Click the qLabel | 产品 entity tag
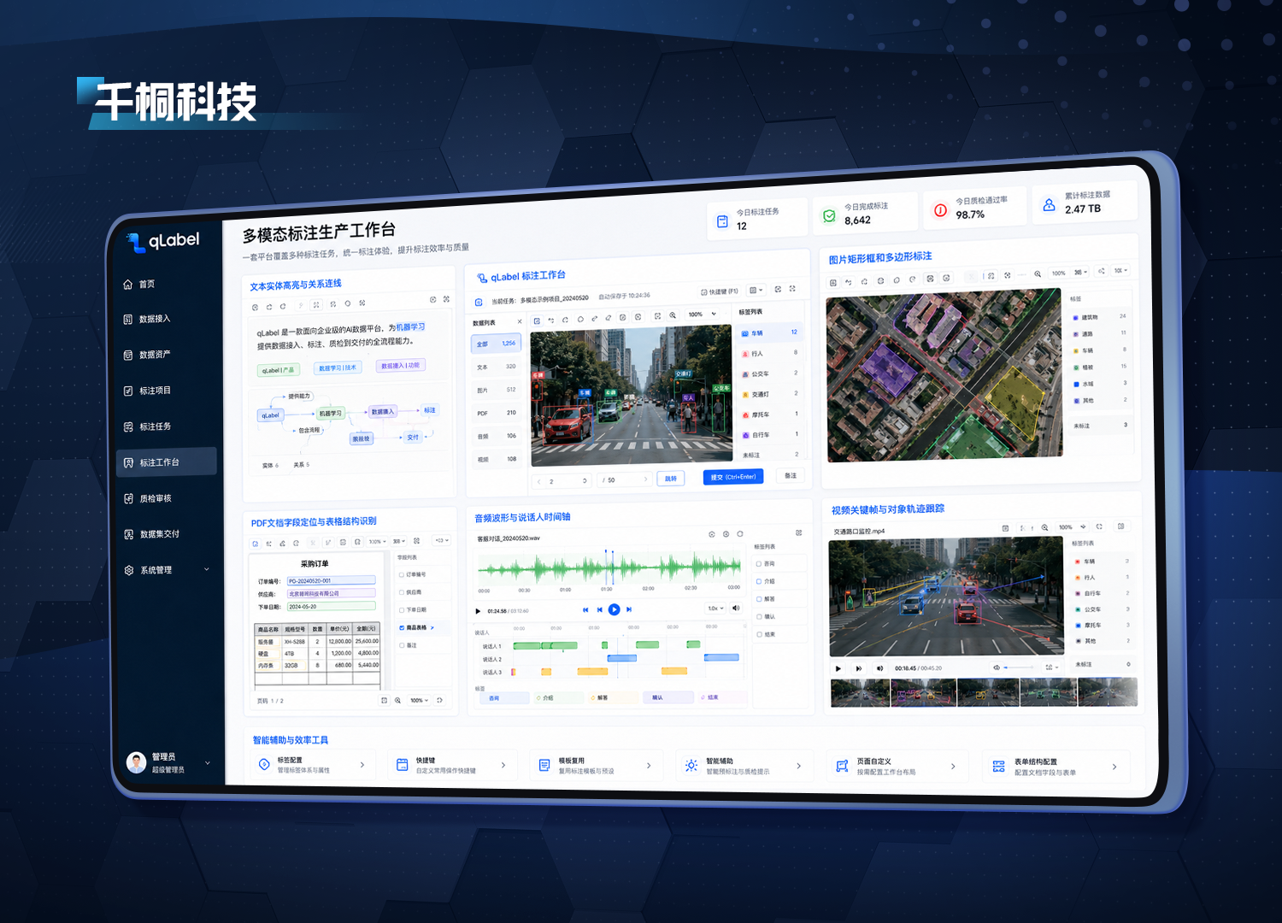This screenshot has height=923, width=1282. coord(279,370)
